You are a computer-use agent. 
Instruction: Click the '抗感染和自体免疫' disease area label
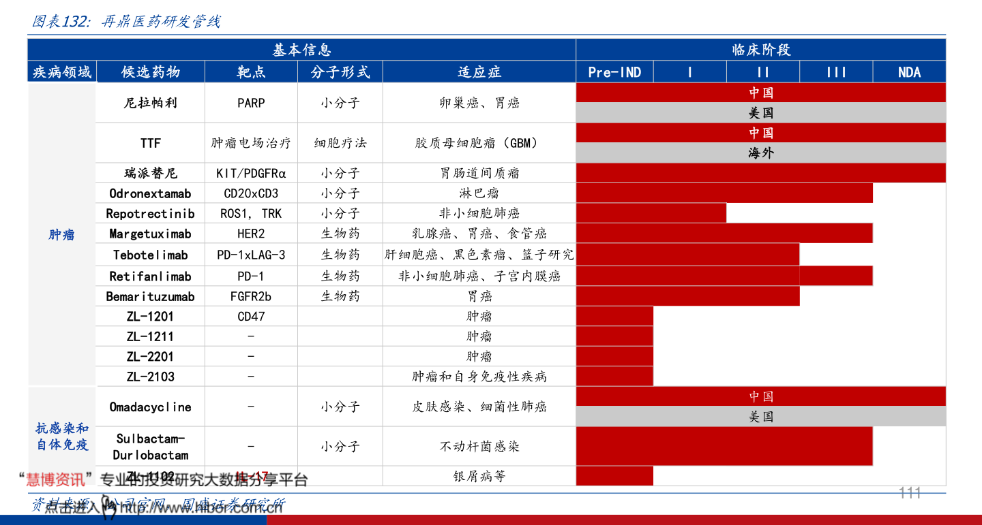click(x=62, y=436)
